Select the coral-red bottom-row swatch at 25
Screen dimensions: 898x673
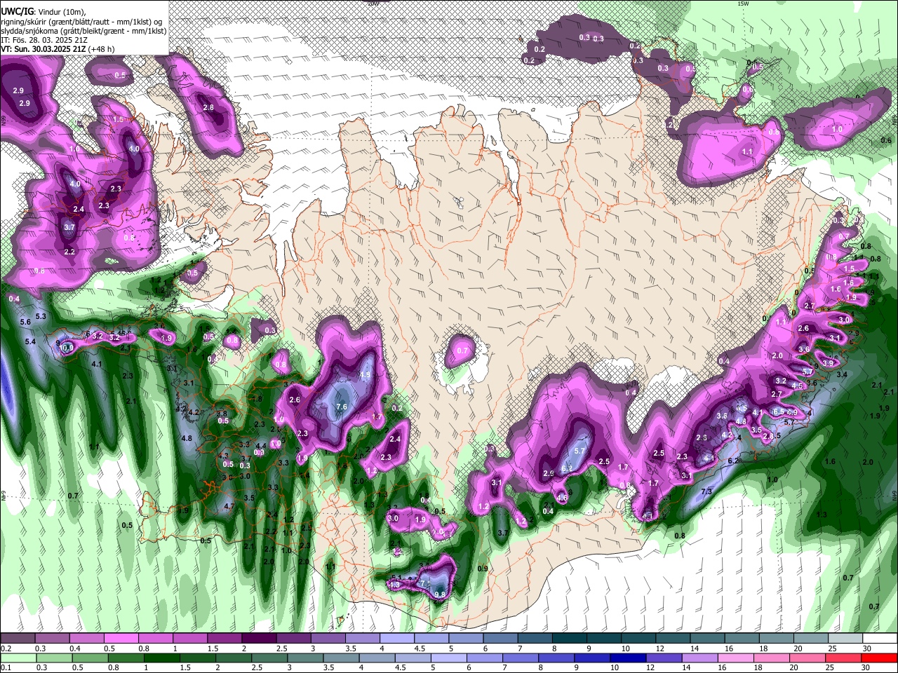pos(843,658)
